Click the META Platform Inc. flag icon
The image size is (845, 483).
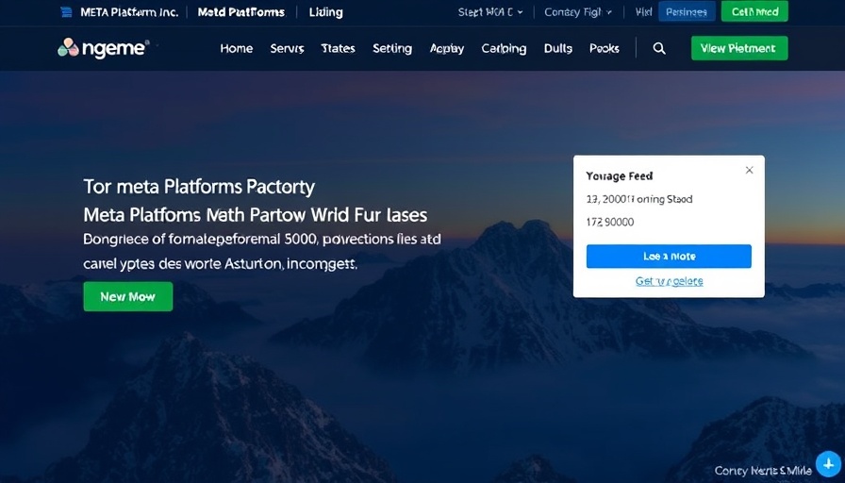(65, 13)
